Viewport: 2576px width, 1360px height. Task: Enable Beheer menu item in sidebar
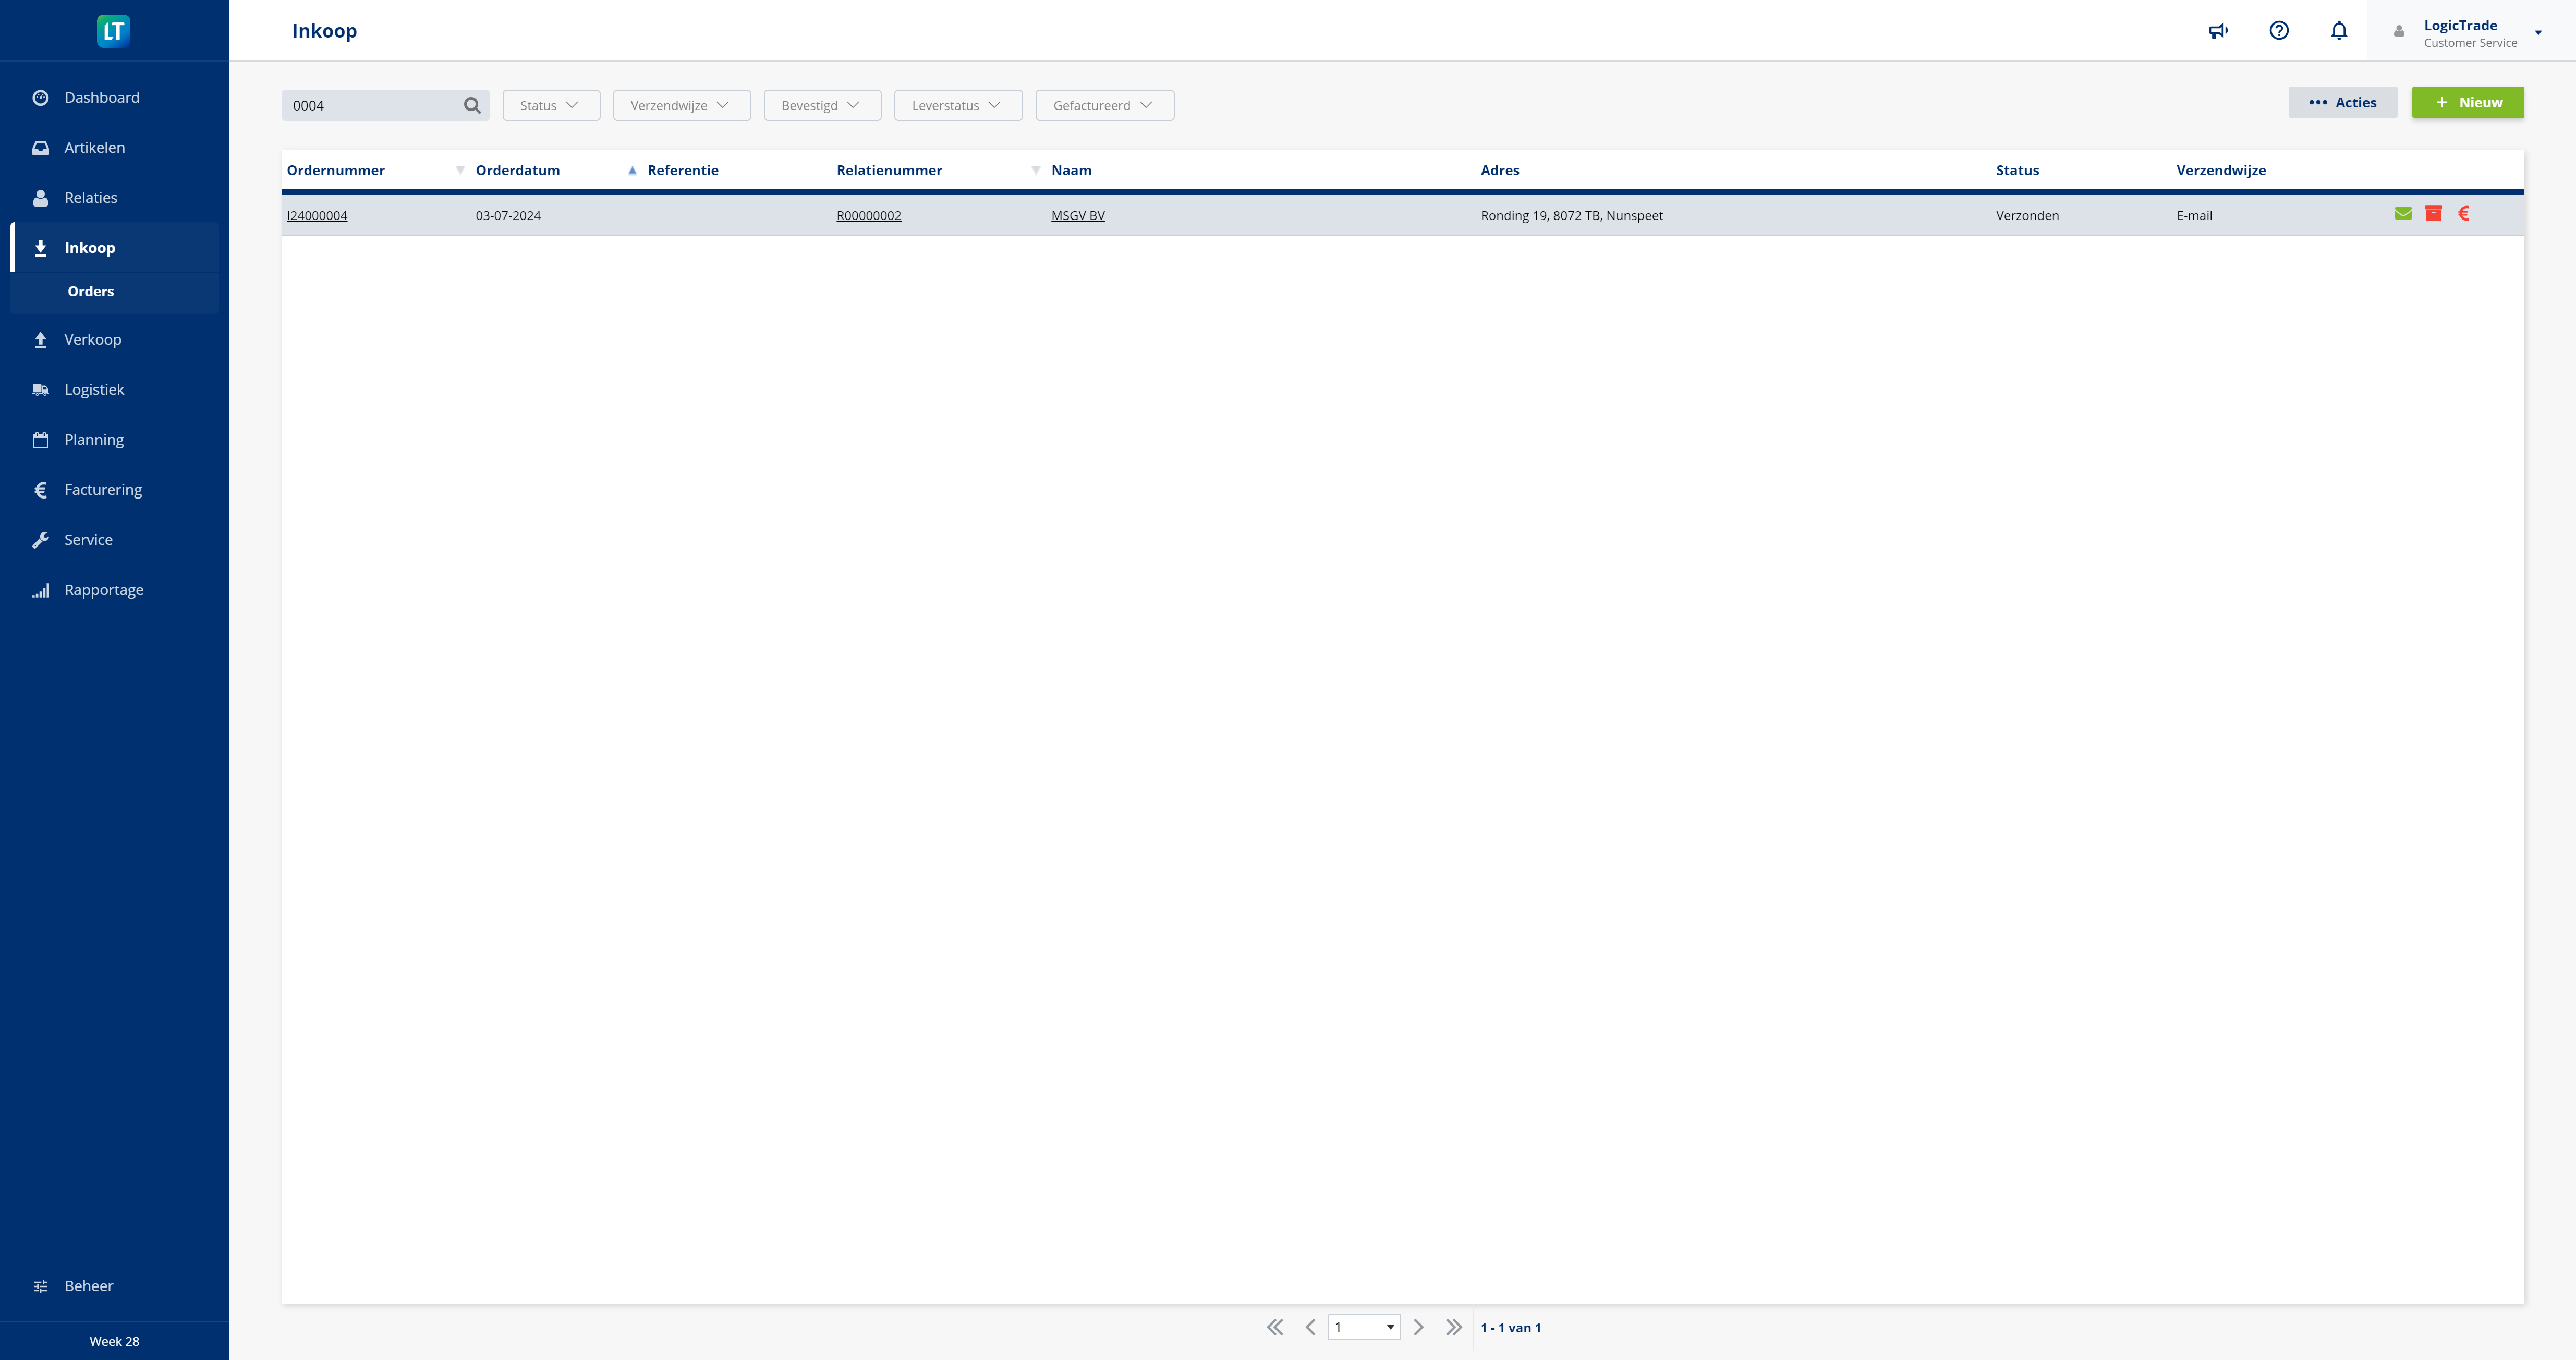pos(87,1285)
